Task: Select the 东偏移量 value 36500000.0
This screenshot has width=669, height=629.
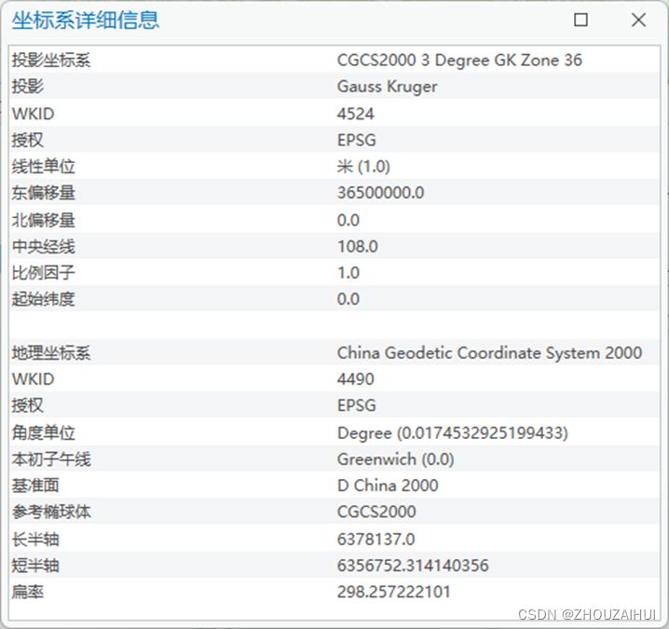Action: tap(380, 193)
